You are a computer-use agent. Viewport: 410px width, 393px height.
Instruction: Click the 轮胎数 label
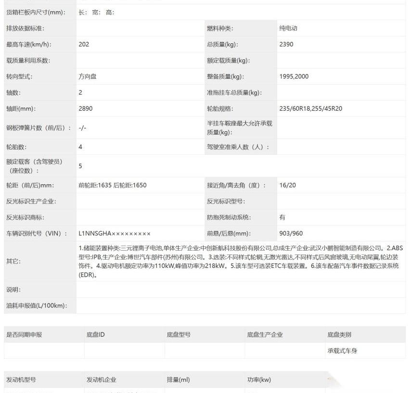click(16, 147)
